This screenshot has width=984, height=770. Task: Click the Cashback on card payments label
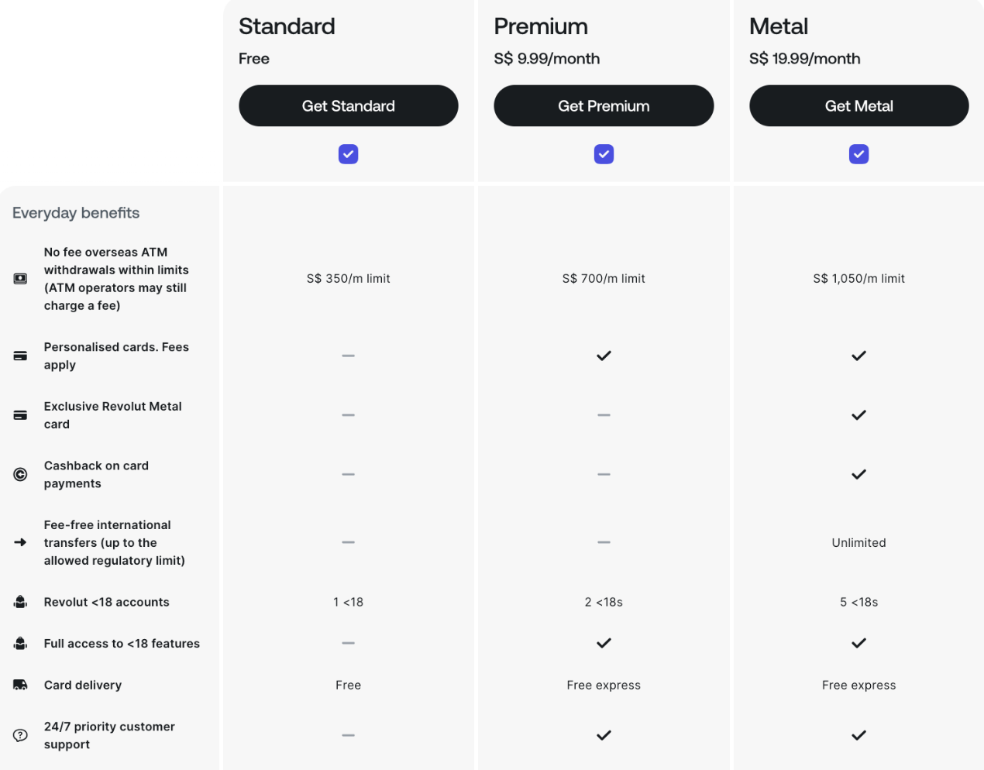(x=96, y=474)
